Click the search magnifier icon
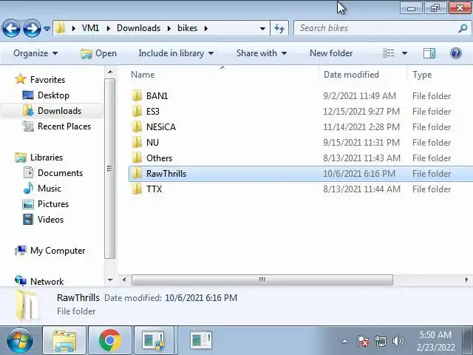 click(463, 28)
